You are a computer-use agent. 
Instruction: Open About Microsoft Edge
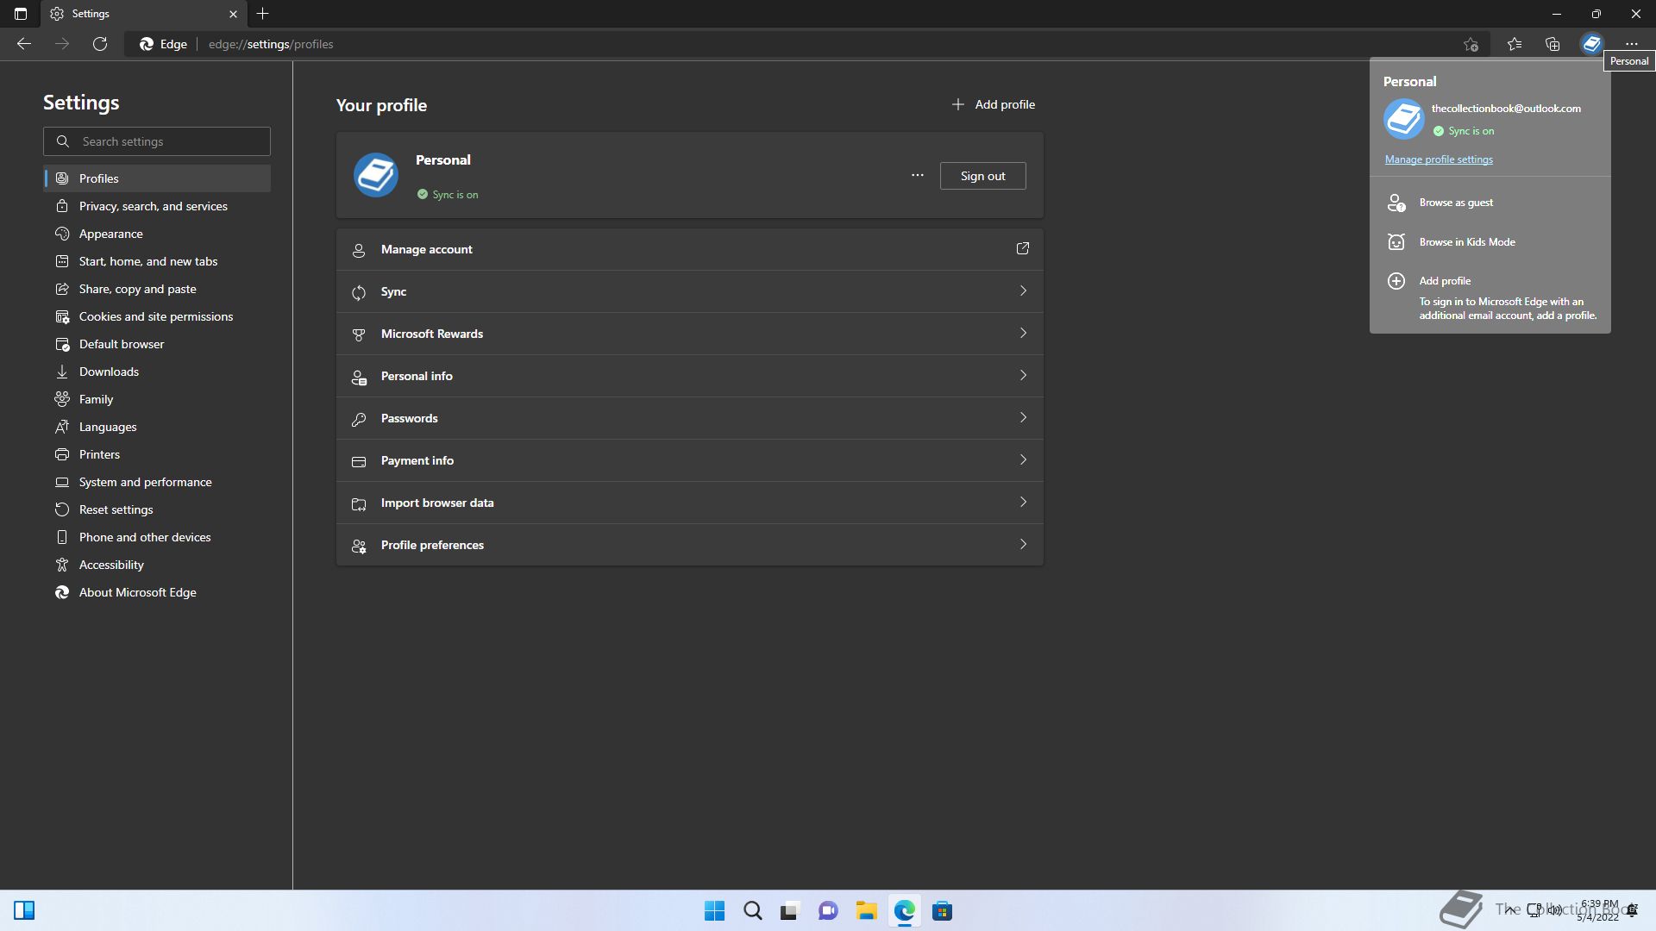pos(157,592)
